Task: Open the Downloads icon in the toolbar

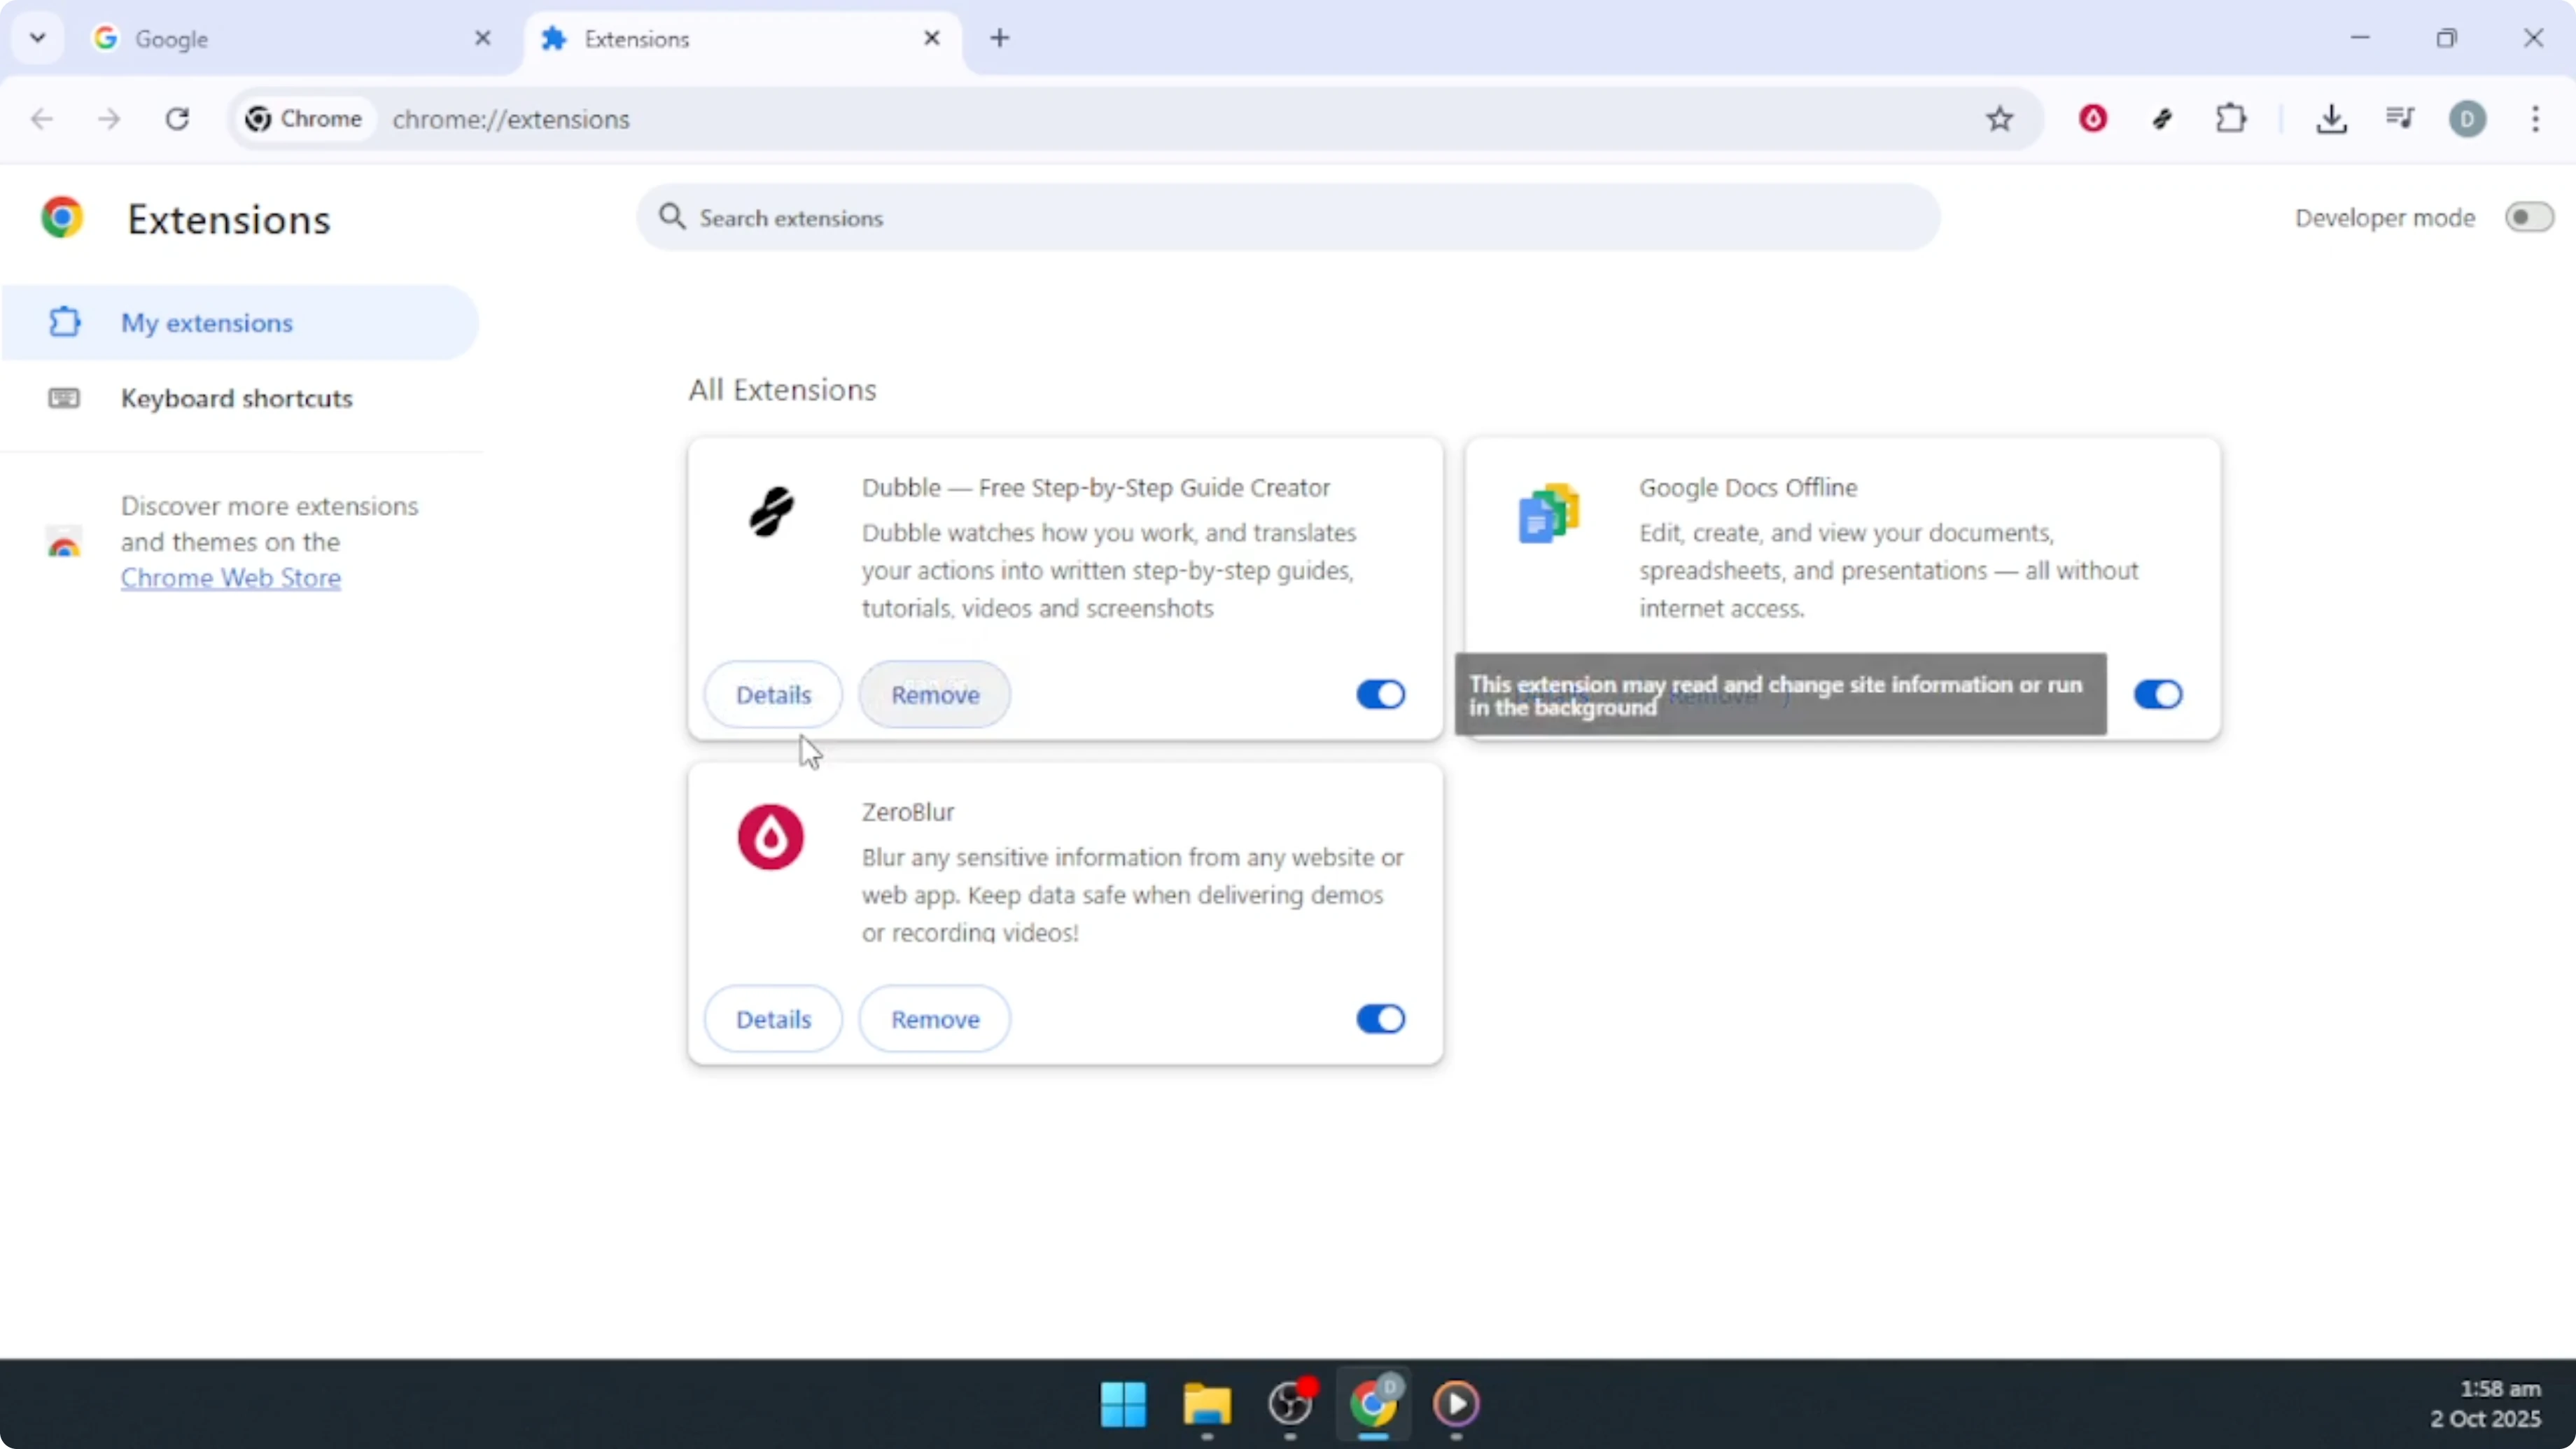Action: tap(2332, 119)
